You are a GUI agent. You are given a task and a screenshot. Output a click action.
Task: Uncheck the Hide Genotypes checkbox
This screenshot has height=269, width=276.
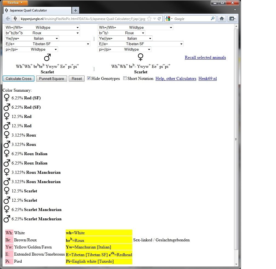[89, 78]
